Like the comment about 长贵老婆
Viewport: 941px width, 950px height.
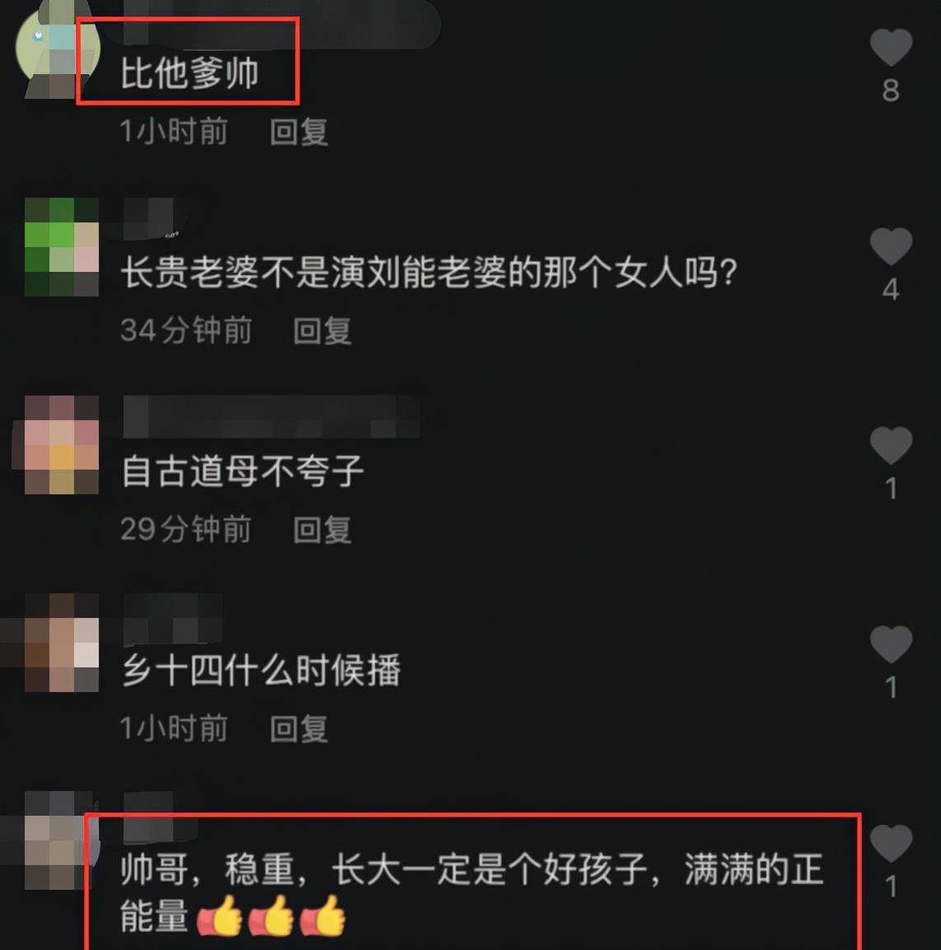891,246
